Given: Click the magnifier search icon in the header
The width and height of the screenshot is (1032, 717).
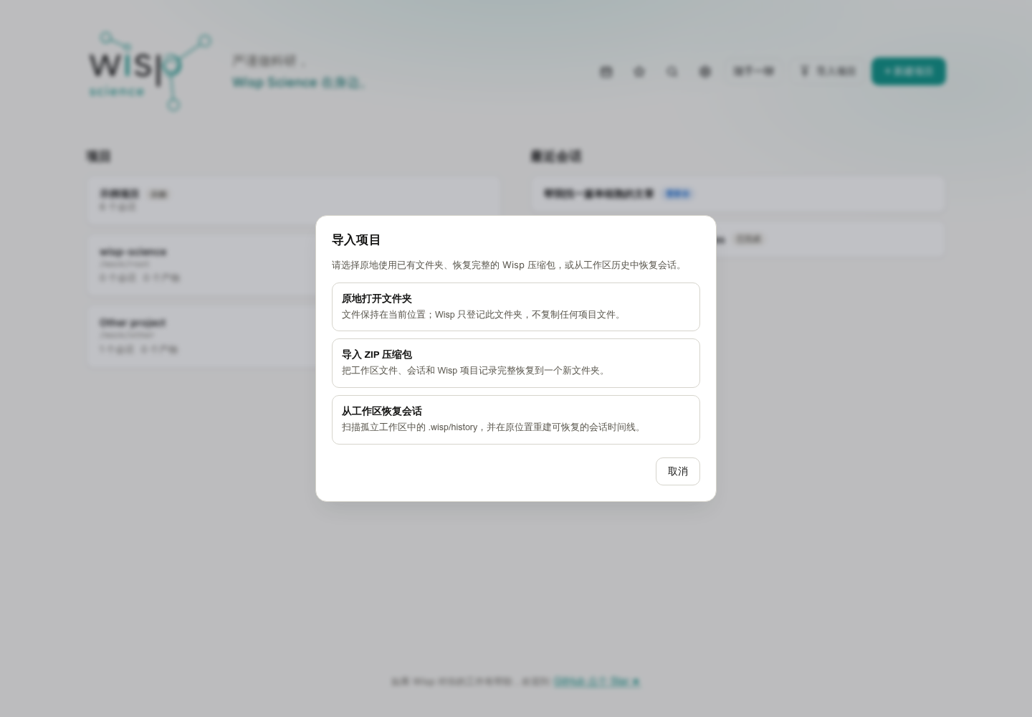Looking at the screenshot, I should (672, 71).
